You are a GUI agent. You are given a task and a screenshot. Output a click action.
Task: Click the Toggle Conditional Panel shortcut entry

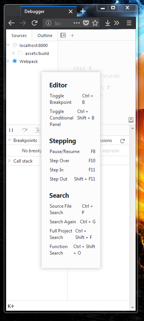72,118
